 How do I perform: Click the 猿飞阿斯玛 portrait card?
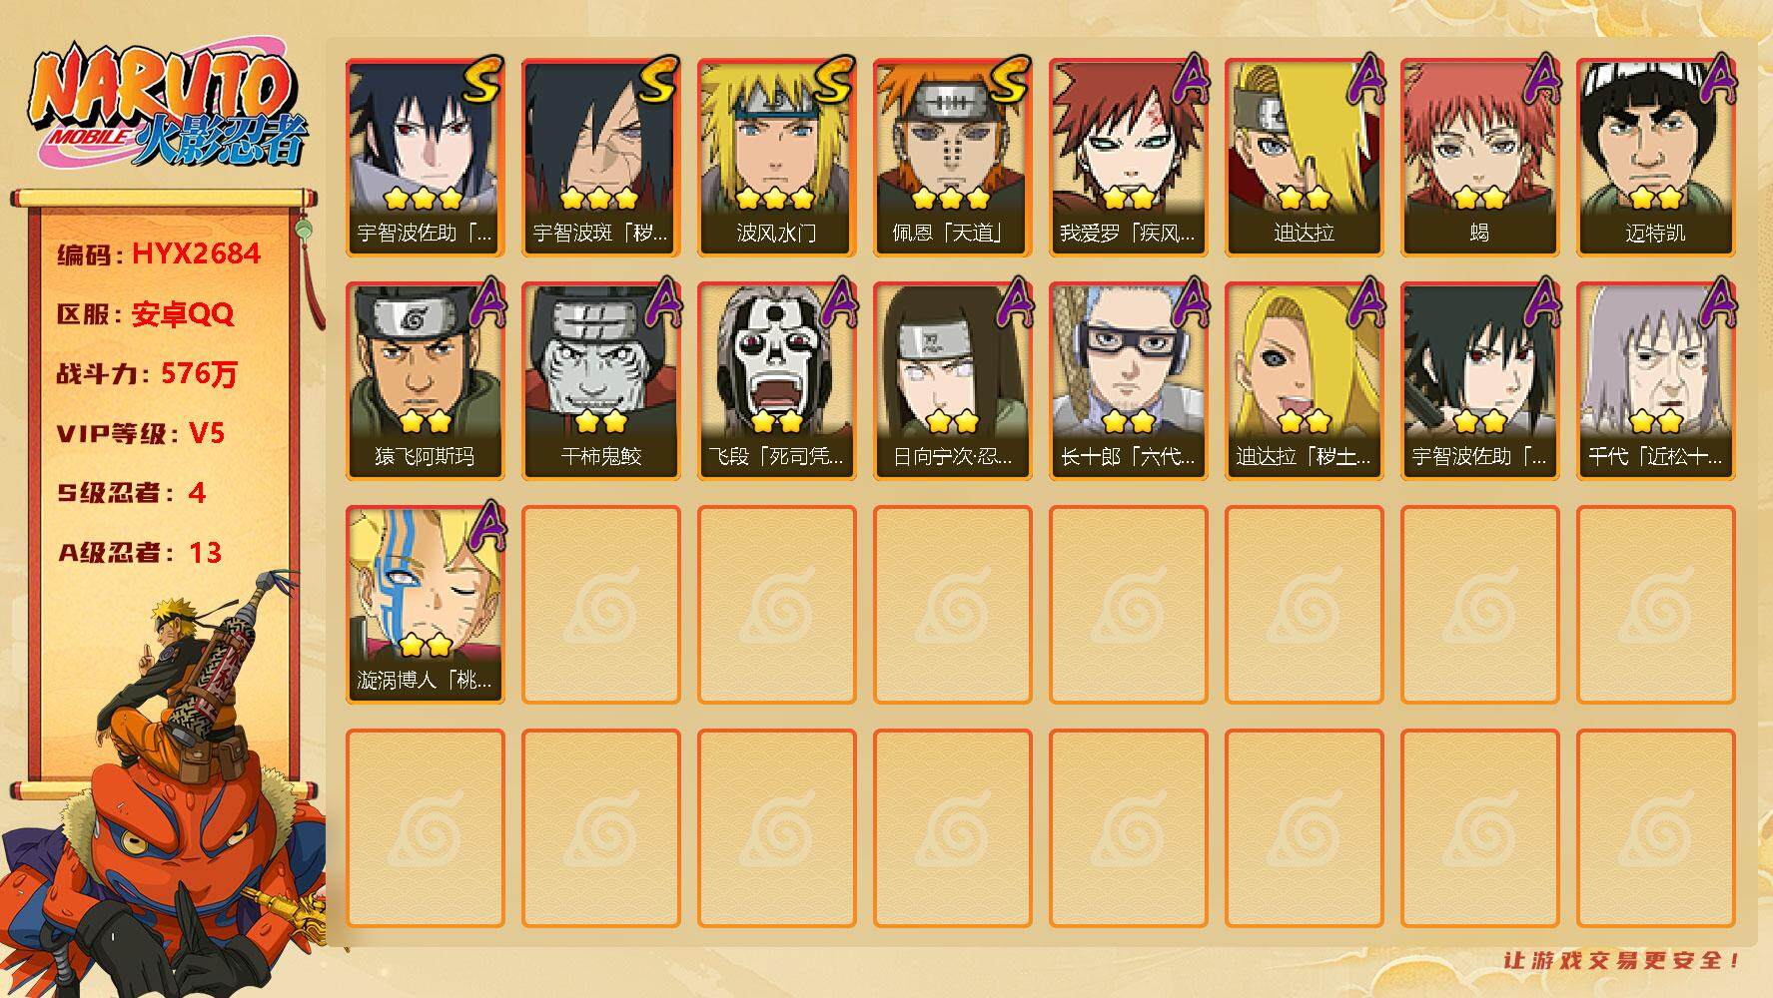click(425, 381)
